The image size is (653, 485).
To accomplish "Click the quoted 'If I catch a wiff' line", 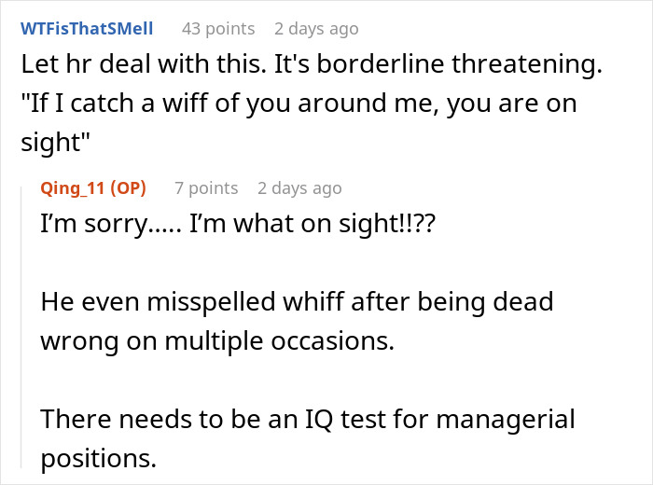I will pos(299,104).
